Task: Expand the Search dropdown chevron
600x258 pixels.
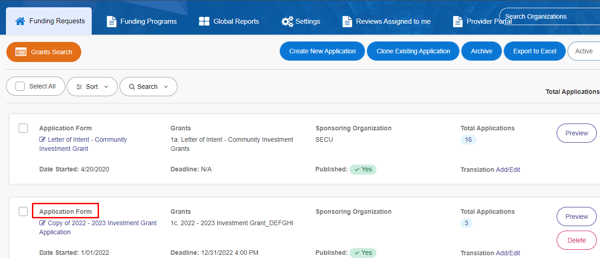Action: tap(166, 87)
